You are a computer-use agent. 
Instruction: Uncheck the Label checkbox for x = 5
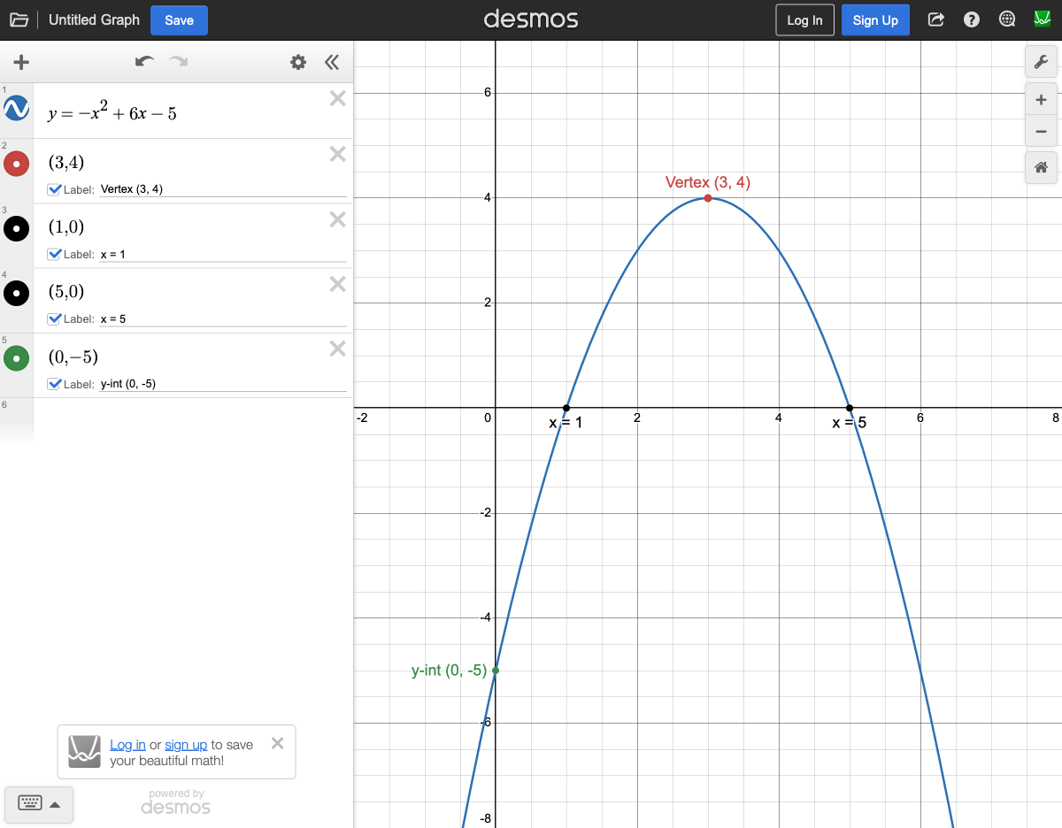pos(55,318)
